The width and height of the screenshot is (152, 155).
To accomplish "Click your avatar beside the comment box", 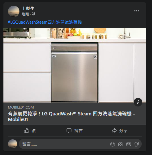I will (x=13, y=144).
